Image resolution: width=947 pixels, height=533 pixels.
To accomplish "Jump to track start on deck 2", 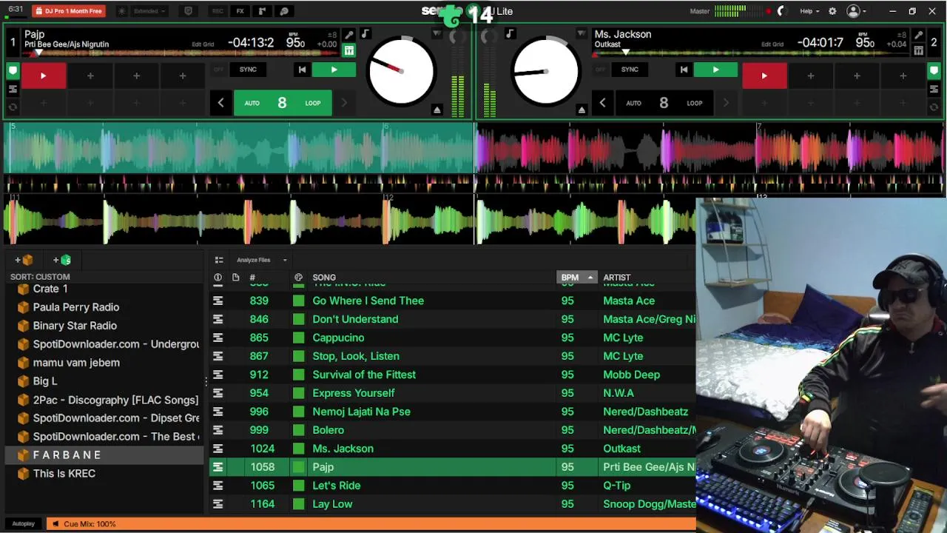I will coord(684,70).
